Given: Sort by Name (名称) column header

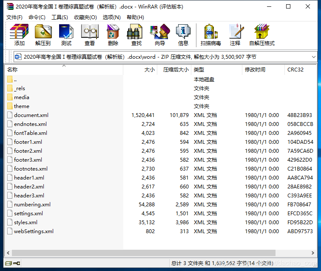Looking at the screenshot, I should pos(64,70).
